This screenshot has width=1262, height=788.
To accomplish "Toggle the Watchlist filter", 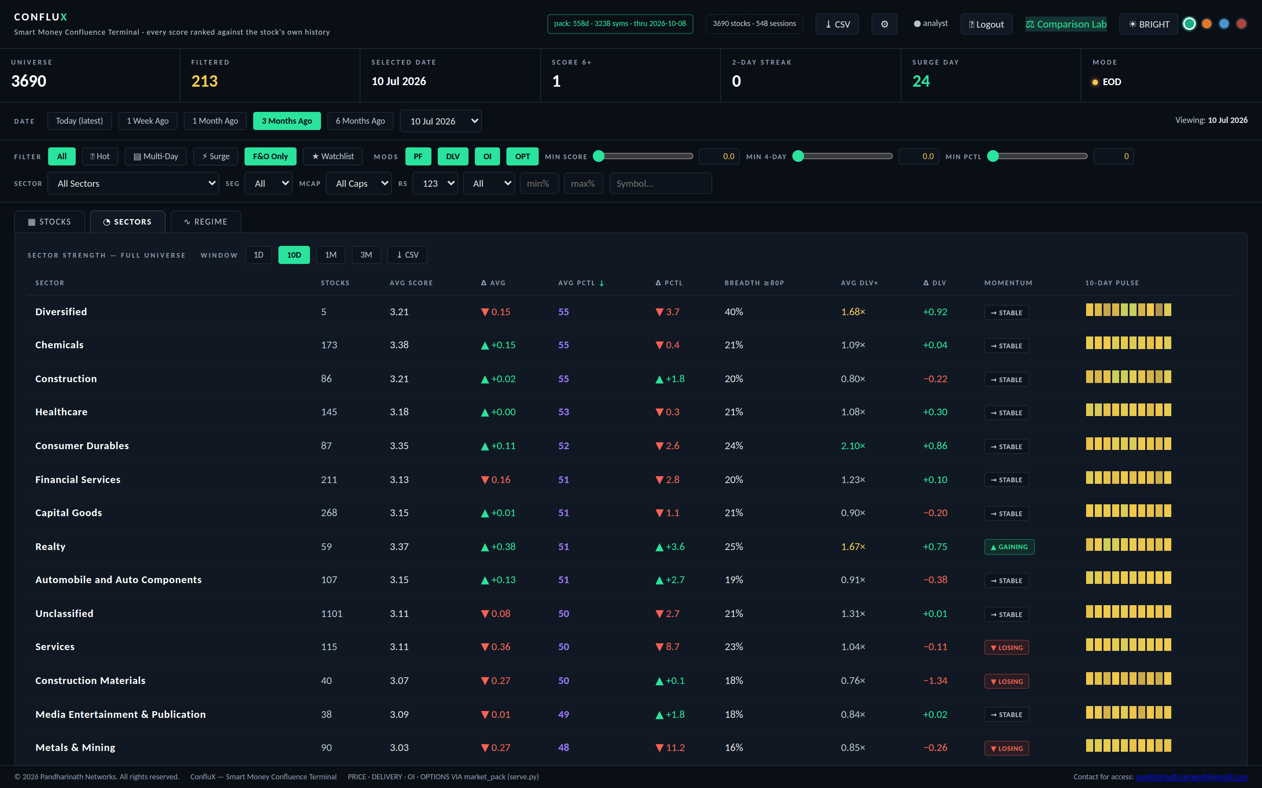I will coord(333,156).
